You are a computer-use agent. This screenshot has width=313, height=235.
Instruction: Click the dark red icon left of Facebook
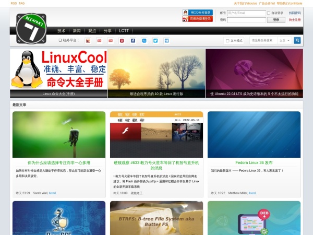click(x=122, y=40)
